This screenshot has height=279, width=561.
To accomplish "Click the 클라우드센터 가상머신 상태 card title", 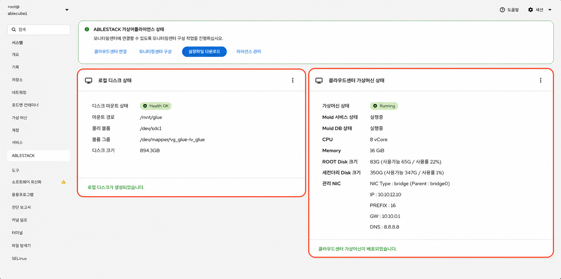I will click(x=356, y=80).
